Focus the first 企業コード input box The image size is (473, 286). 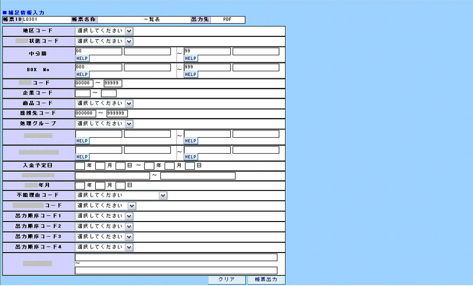click(x=83, y=93)
